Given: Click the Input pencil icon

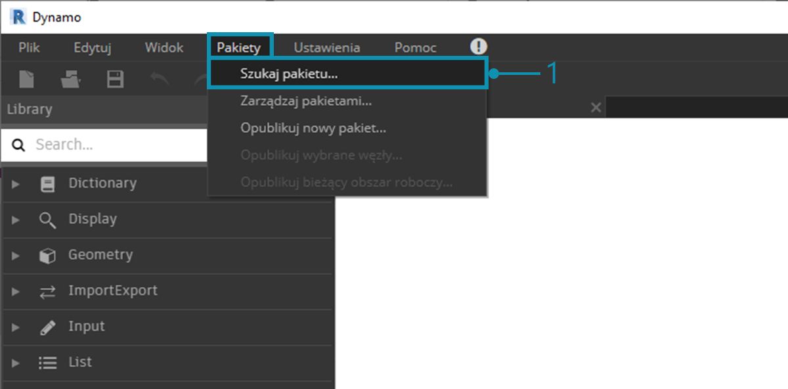Looking at the screenshot, I should (47, 327).
